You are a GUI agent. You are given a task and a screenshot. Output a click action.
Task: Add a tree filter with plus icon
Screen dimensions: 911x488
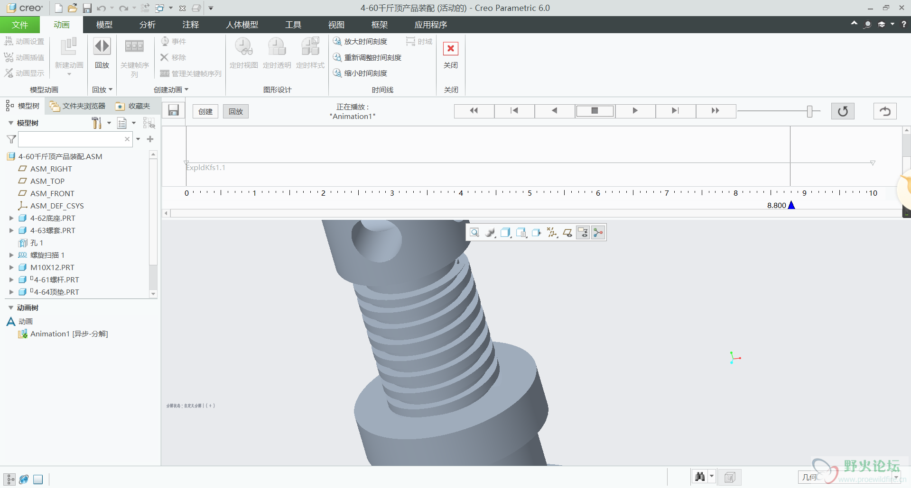[150, 139]
